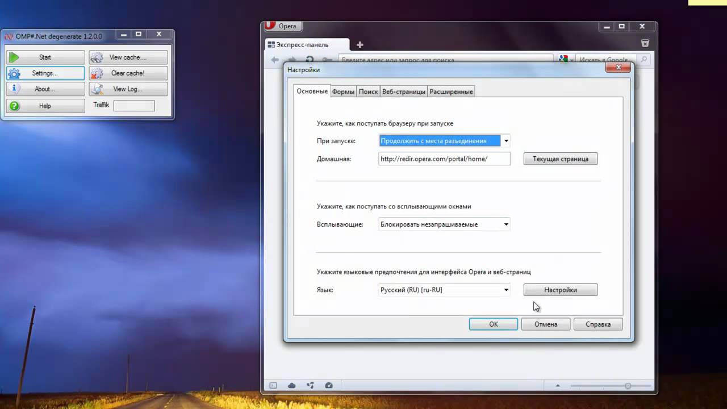
Task: Toggle the Opera panels icon in status bar
Action: 273,385
